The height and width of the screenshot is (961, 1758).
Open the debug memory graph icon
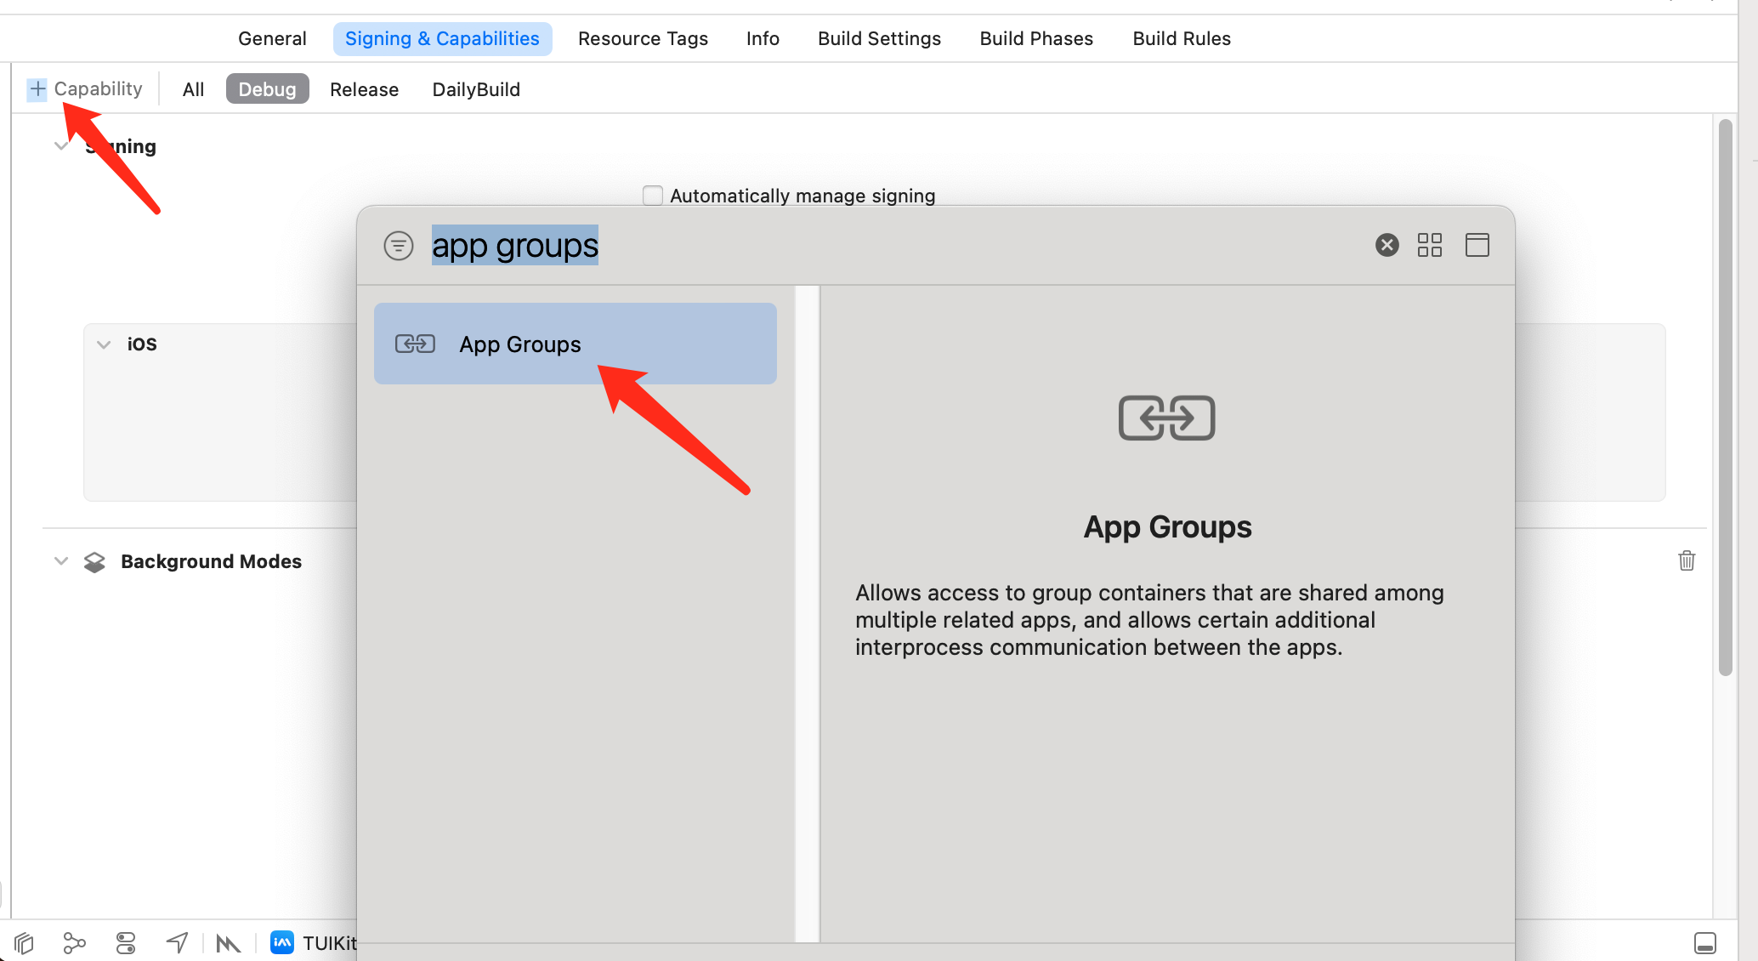coord(75,943)
